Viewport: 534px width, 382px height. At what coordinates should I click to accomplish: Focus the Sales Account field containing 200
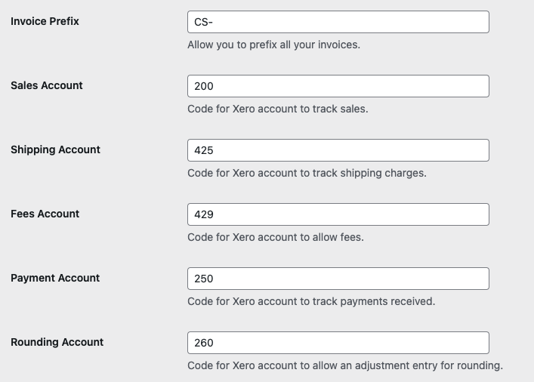[338, 86]
